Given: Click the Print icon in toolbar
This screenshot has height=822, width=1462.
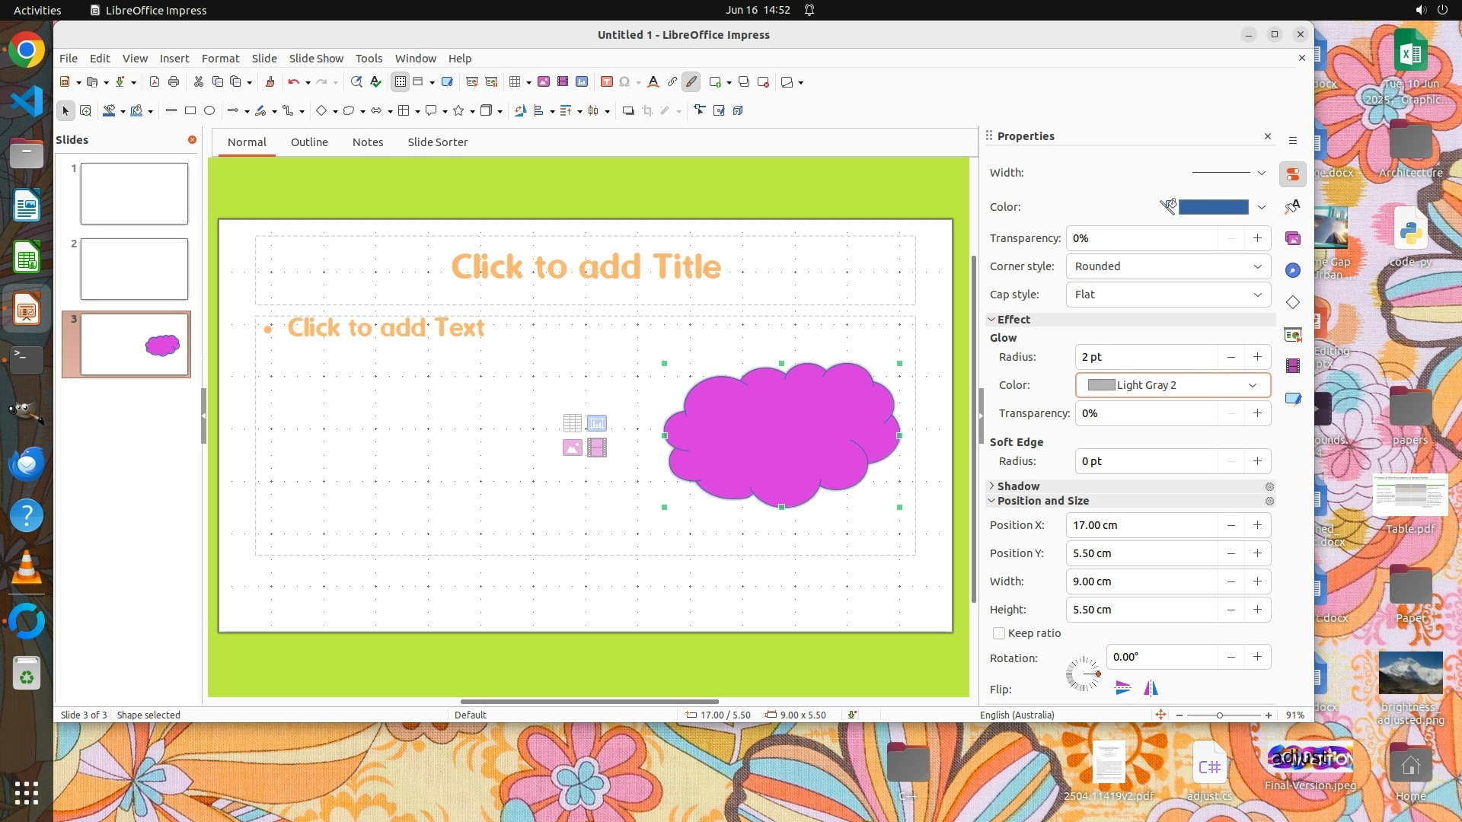Looking at the screenshot, I should click(x=174, y=82).
